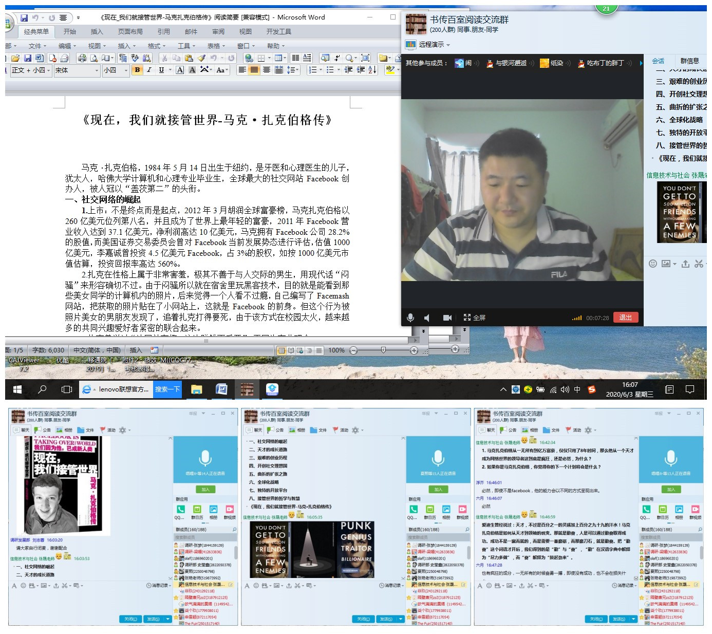Open the 页面布局 ribbon tab
This screenshot has height=634, width=712.
(x=130, y=32)
